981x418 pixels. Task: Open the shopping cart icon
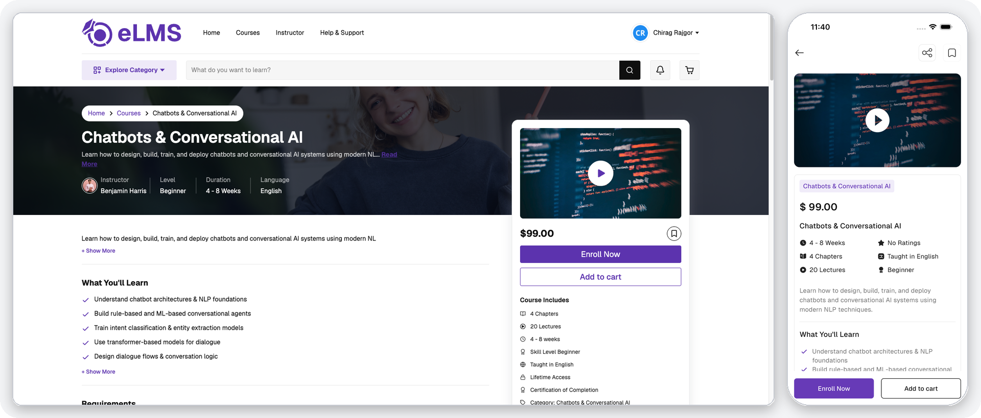(x=689, y=70)
